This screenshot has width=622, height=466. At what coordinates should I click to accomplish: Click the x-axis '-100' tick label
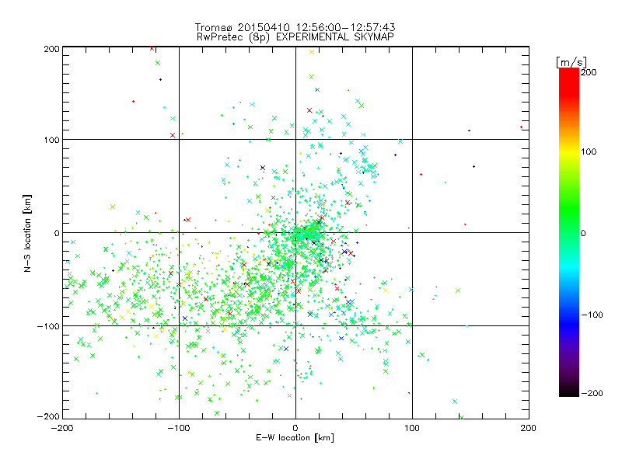tap(179, 428)
